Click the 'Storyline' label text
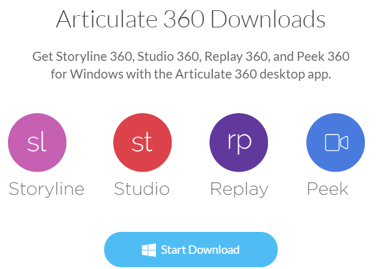This screenshot has height=269, width=377. tap(46, 190)
